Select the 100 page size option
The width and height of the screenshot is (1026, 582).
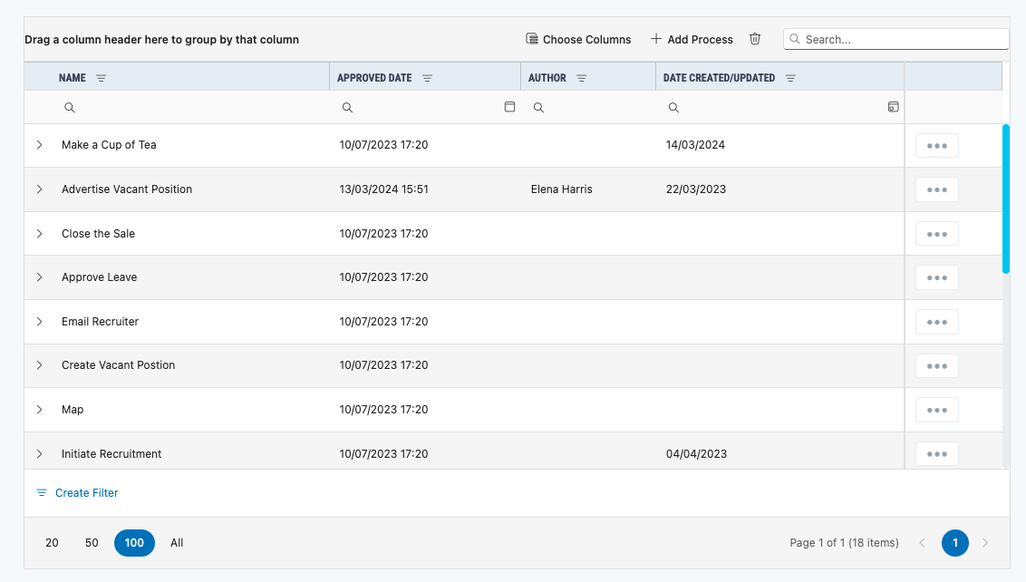[134, 543]
